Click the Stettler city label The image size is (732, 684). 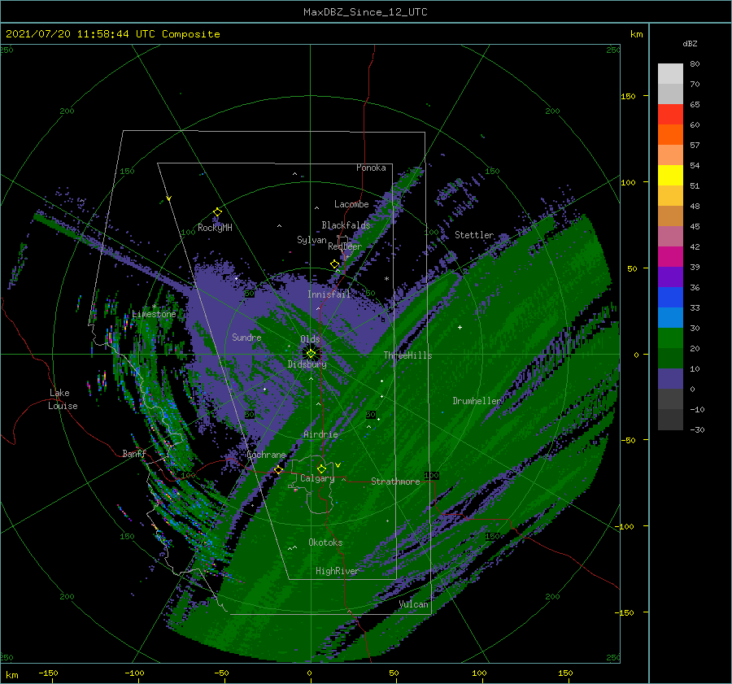474,235
